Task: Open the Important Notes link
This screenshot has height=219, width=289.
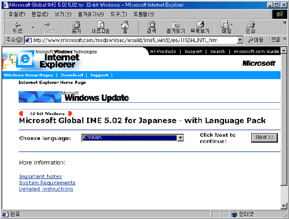Action: (x=41, y=176)
